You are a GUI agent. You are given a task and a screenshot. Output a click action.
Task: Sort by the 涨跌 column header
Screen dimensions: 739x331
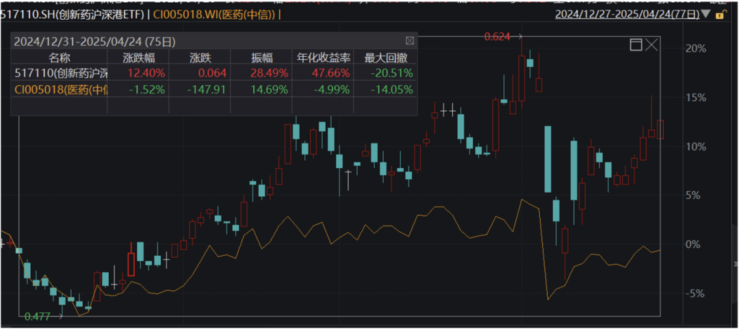tap(200, 57)
